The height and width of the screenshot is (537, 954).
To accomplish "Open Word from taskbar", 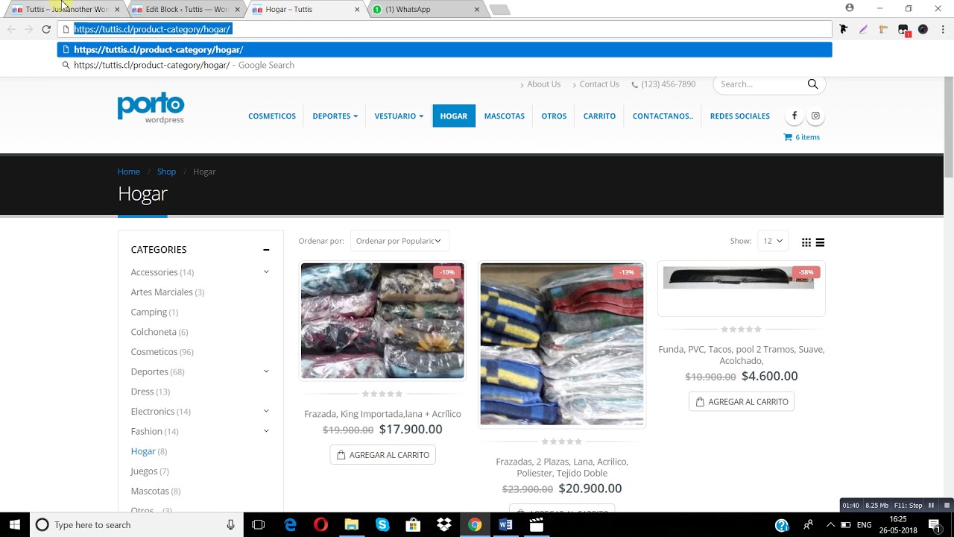I will [505, 525].
